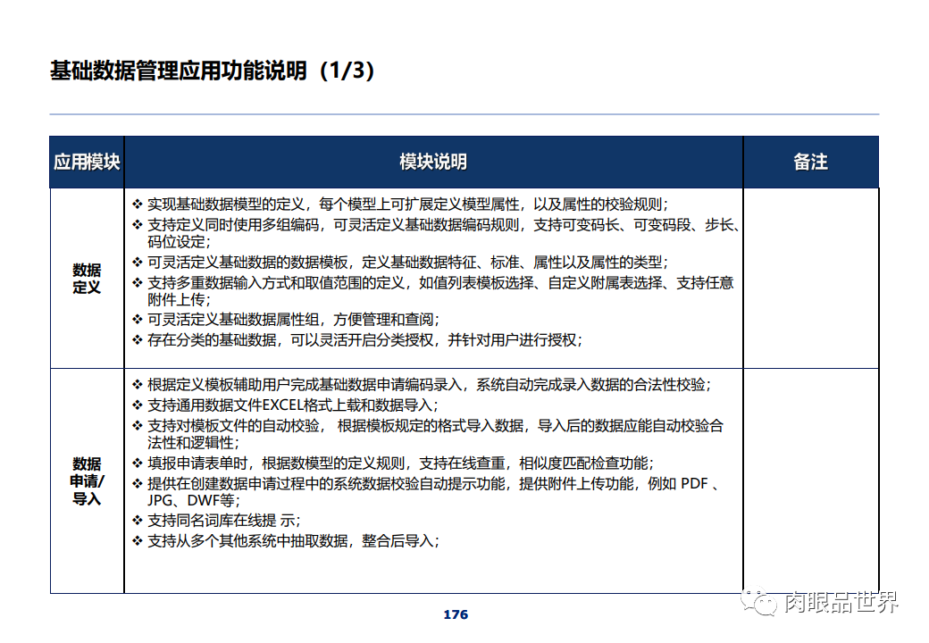Click the line 可灵活定义基础数据属性组，方便管理和查阅
This screenshot has height=643, width=929.
tap(293, 320)
